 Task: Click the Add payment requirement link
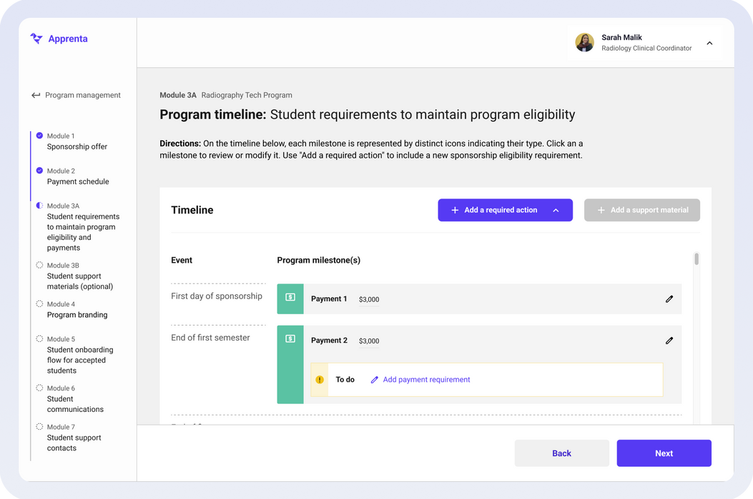click(426, 380)
